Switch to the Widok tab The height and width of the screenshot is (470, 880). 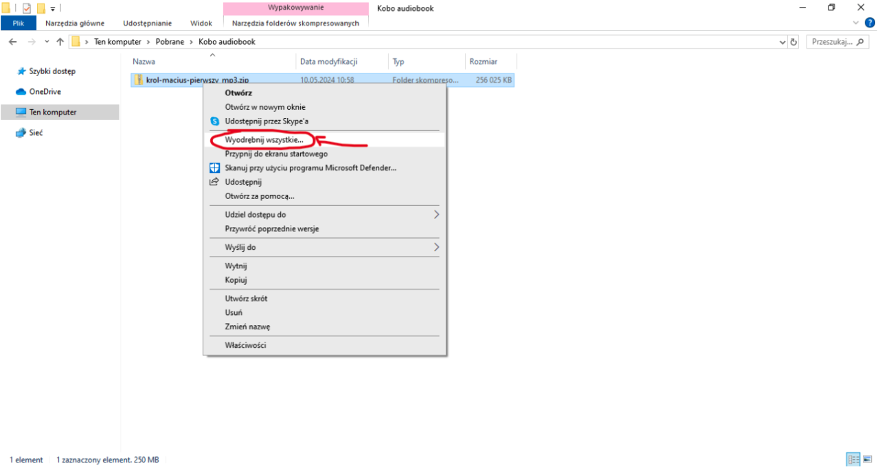[x=201, y=23]
